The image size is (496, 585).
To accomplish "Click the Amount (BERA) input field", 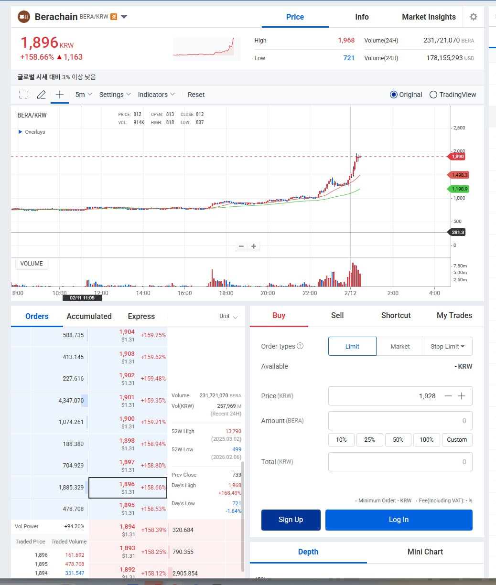I will (x=400, y=421).
